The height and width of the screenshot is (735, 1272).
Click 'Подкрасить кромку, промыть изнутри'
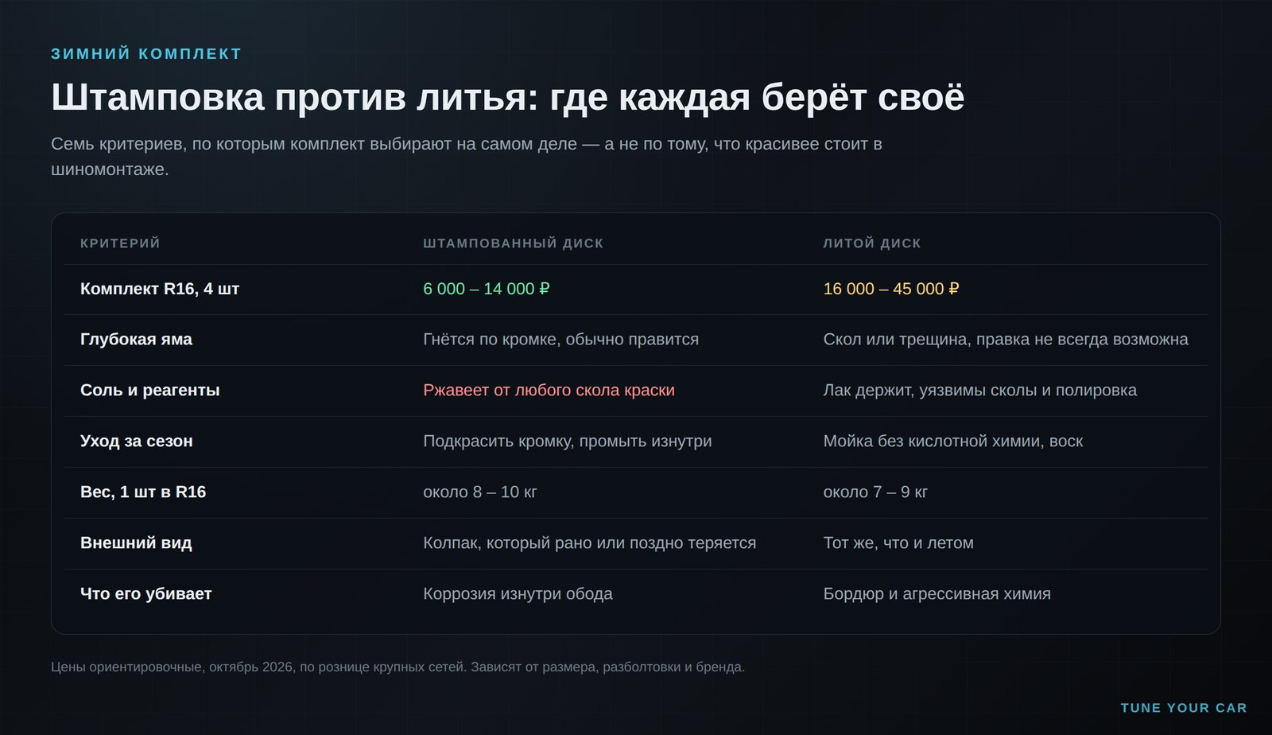568,441
